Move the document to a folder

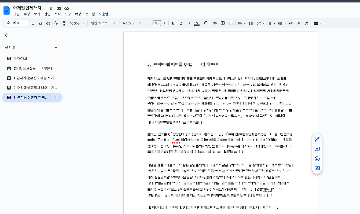pos(58,8)
